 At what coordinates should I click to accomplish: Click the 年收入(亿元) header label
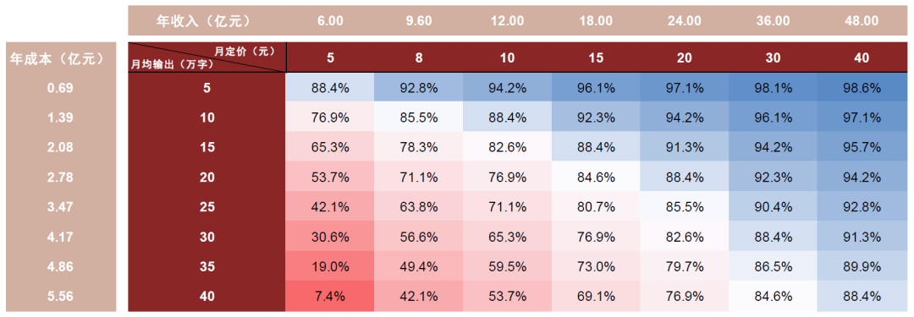[x=203, y=21]
